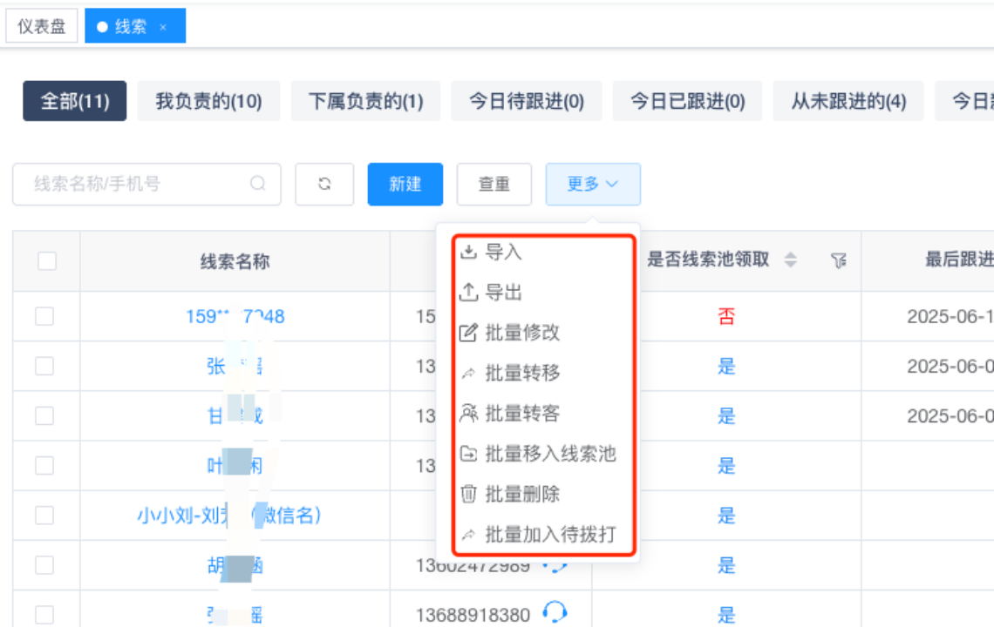Click the move to lead pool folder icon
Screen dimensions: 994x627
click(469, 454)
